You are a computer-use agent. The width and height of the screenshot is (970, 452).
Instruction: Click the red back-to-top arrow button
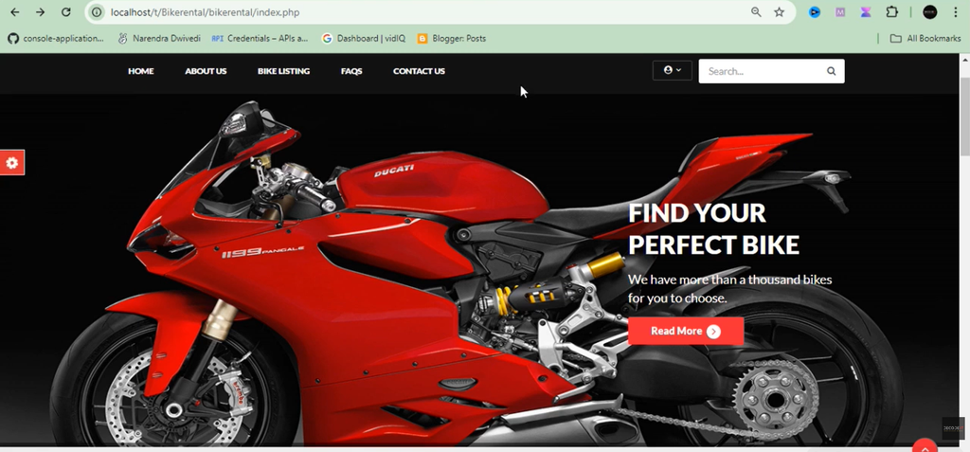pos(925,445)
